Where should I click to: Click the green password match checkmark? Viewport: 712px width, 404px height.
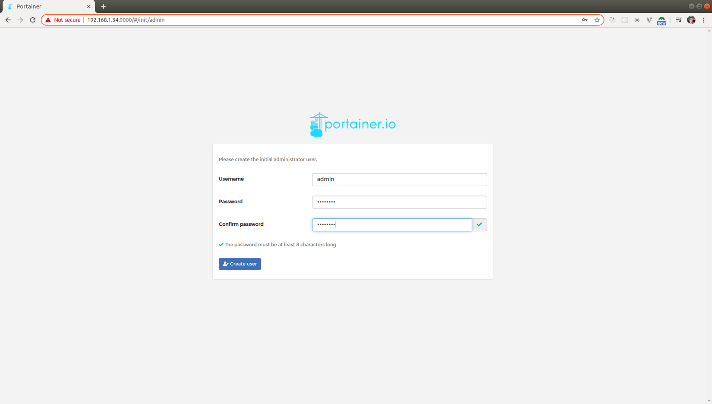(479, 224)
